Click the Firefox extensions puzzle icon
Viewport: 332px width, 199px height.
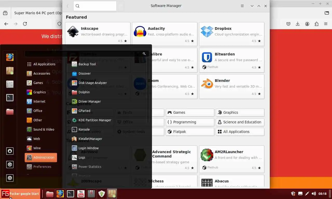[316, 24]
